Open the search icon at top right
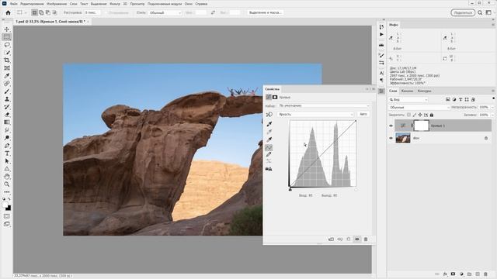 click(480, 12)
